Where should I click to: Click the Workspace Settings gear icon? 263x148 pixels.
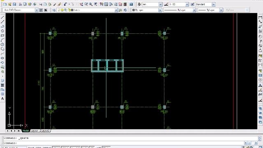(41, 10)
